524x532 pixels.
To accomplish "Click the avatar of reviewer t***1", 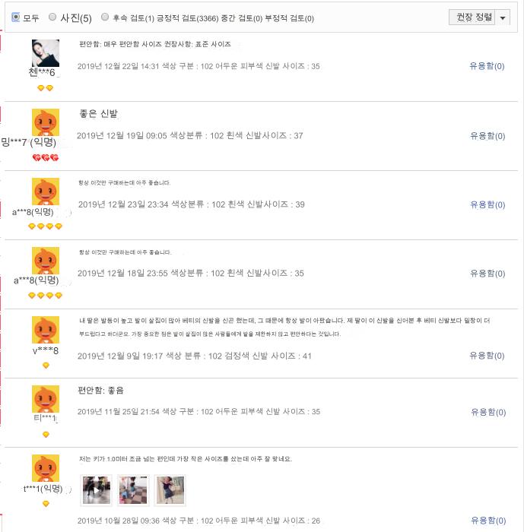I will click(x=46, y=468).
